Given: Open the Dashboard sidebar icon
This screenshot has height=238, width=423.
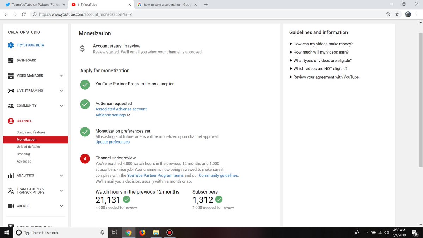Looking at the screenshot, I should coord(11,60).
